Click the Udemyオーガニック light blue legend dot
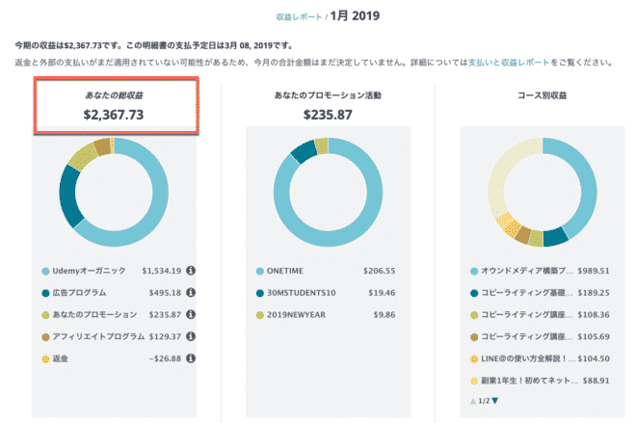This screenshot has width=636, height=423. click(46, 272)
